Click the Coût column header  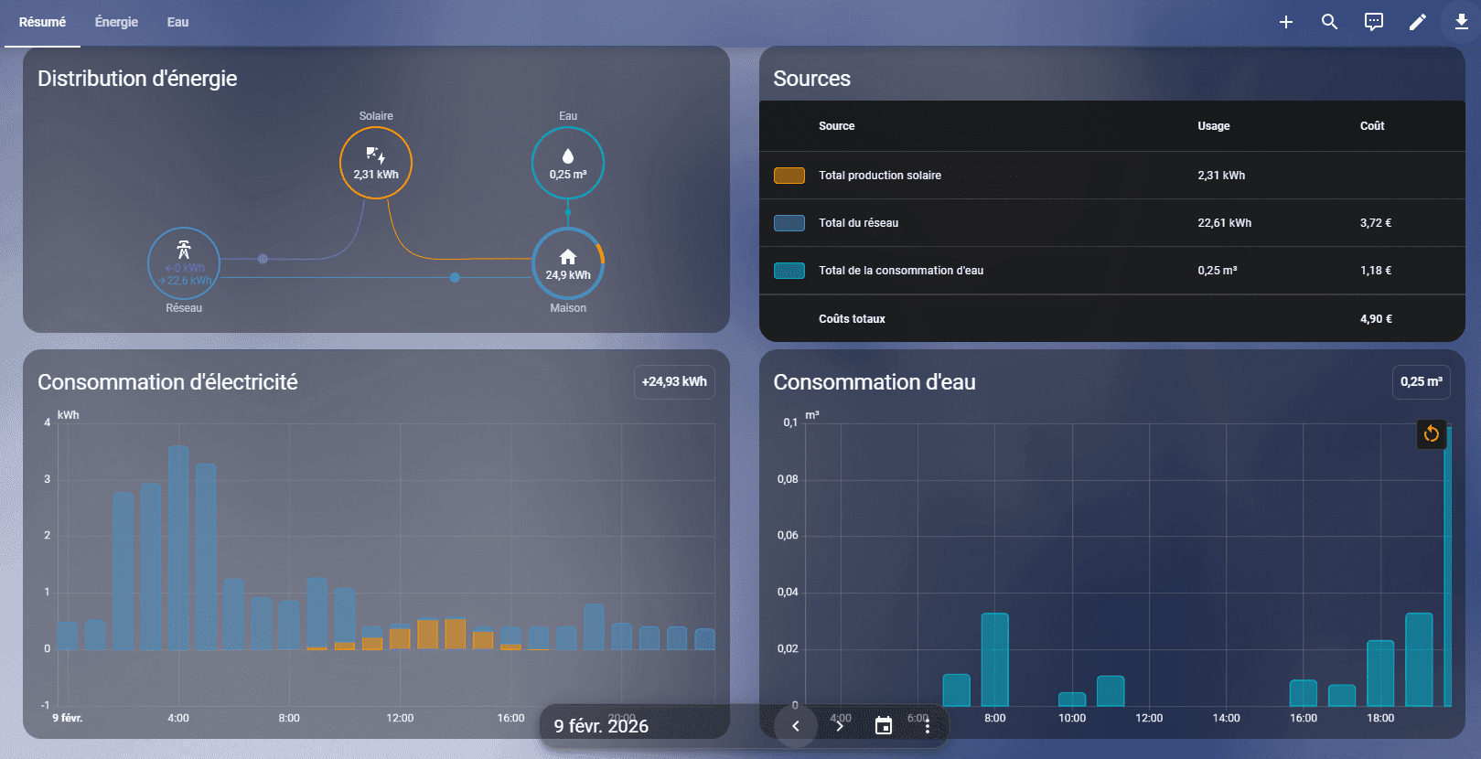click(1372, 126)
